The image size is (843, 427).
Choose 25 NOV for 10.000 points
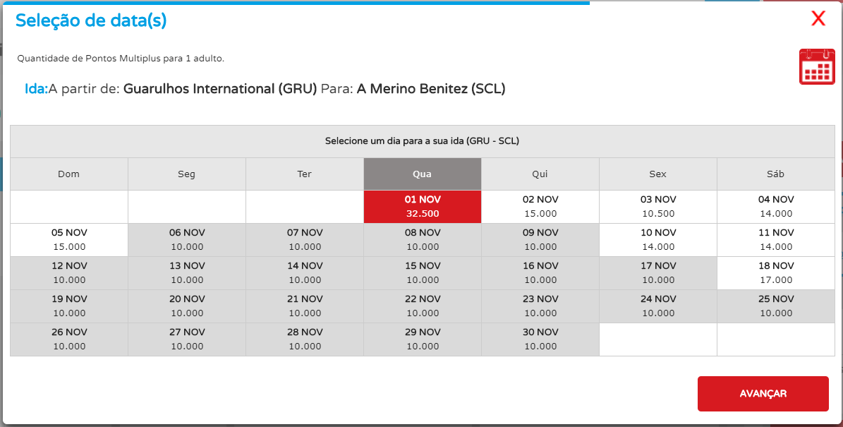click(x=776, y=306)
